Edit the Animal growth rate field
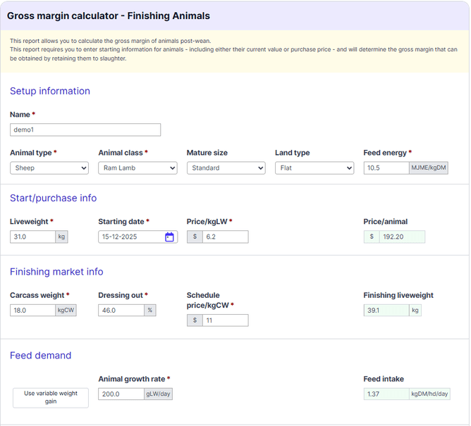 point(121,394)
